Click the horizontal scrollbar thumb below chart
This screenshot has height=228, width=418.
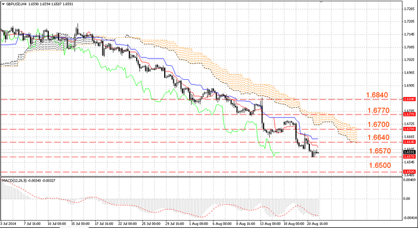pyautogui.click(x=74, y=227)
